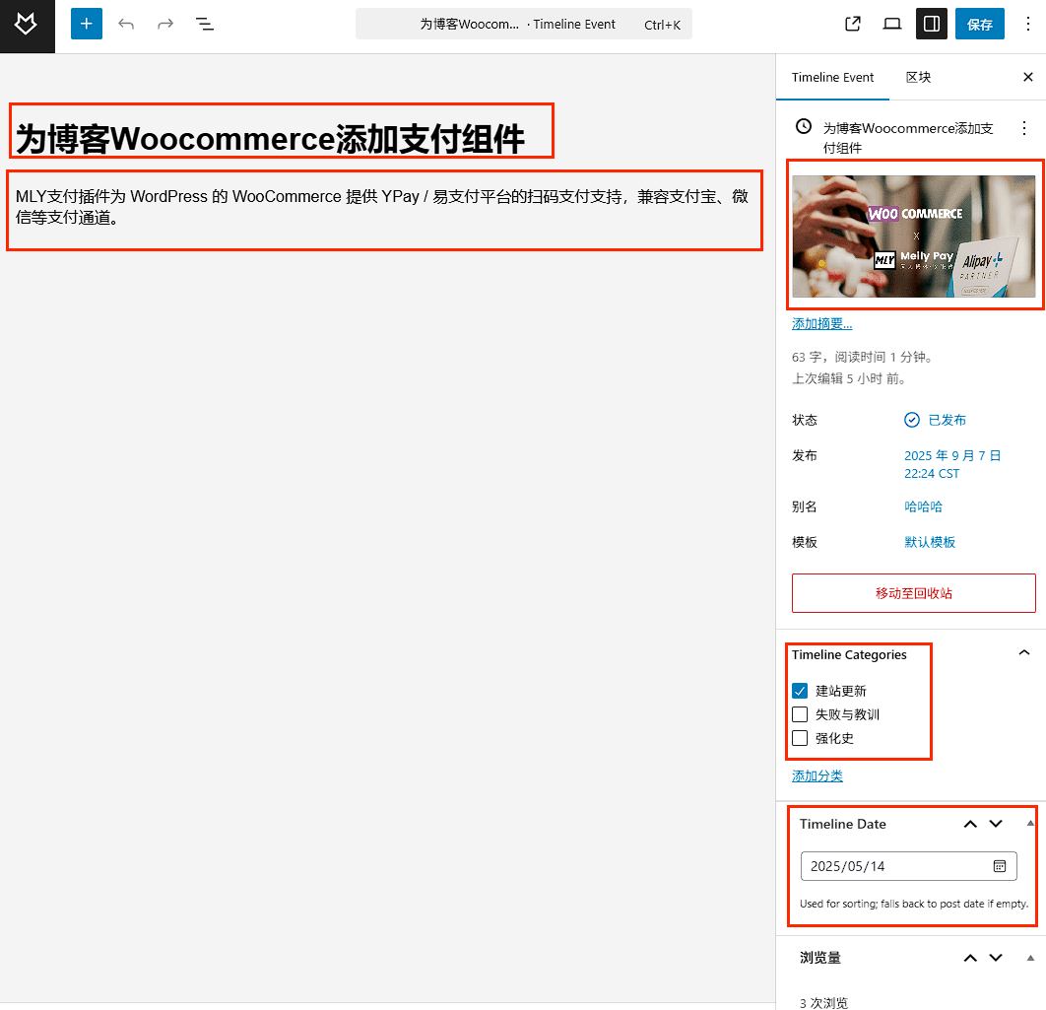The width and height of the screenshot is (1046, 1010).
Task: View the post in new tab
Action: click(x=853, y=24)
